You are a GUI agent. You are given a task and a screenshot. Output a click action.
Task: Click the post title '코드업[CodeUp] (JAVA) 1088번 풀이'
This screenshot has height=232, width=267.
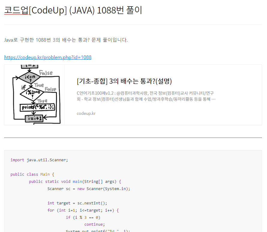click(x=73, y=10)
